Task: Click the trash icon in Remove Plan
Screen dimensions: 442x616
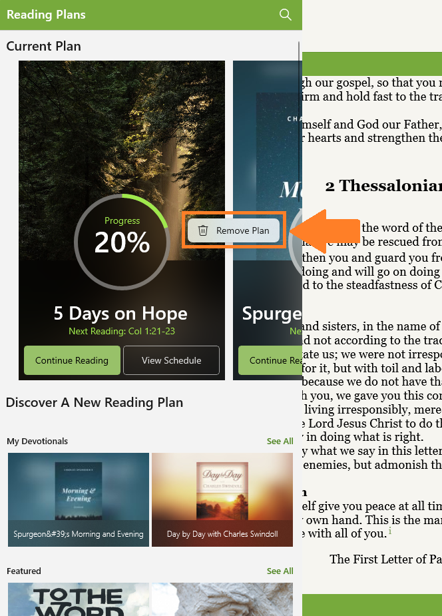Action: click(x=203, y=230)
